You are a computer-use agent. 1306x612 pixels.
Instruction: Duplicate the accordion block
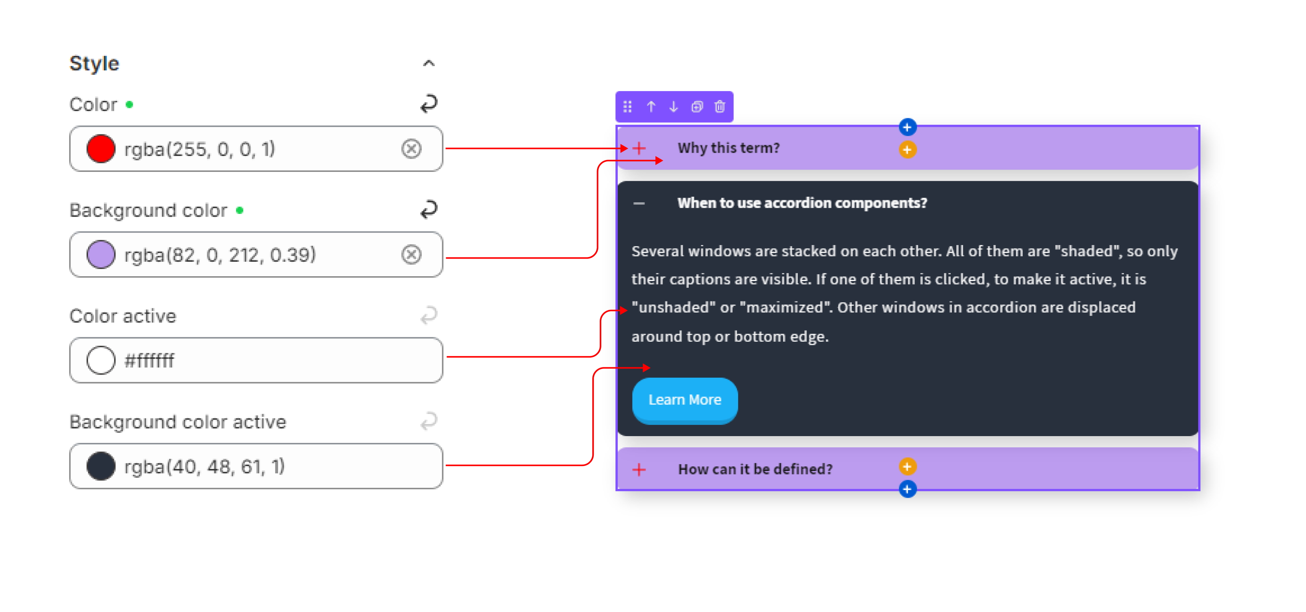click(x=697, y=106)
